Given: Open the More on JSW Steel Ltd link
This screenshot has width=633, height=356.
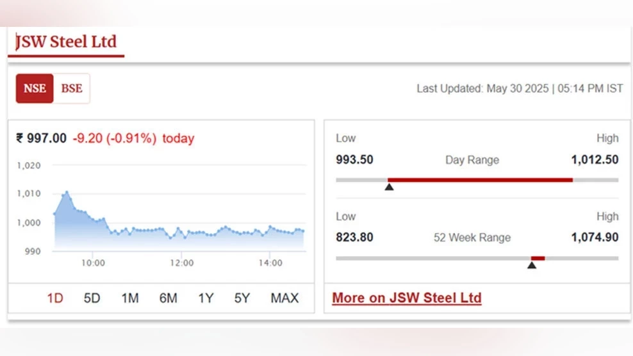Looking at the screenshot, I should point(407,298).
